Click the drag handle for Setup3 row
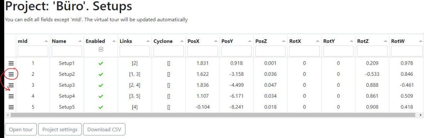Viewport: 424px width, 138px height. [x=11, y=85]
